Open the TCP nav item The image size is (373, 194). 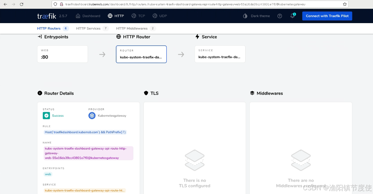click(x=138, y=16)
